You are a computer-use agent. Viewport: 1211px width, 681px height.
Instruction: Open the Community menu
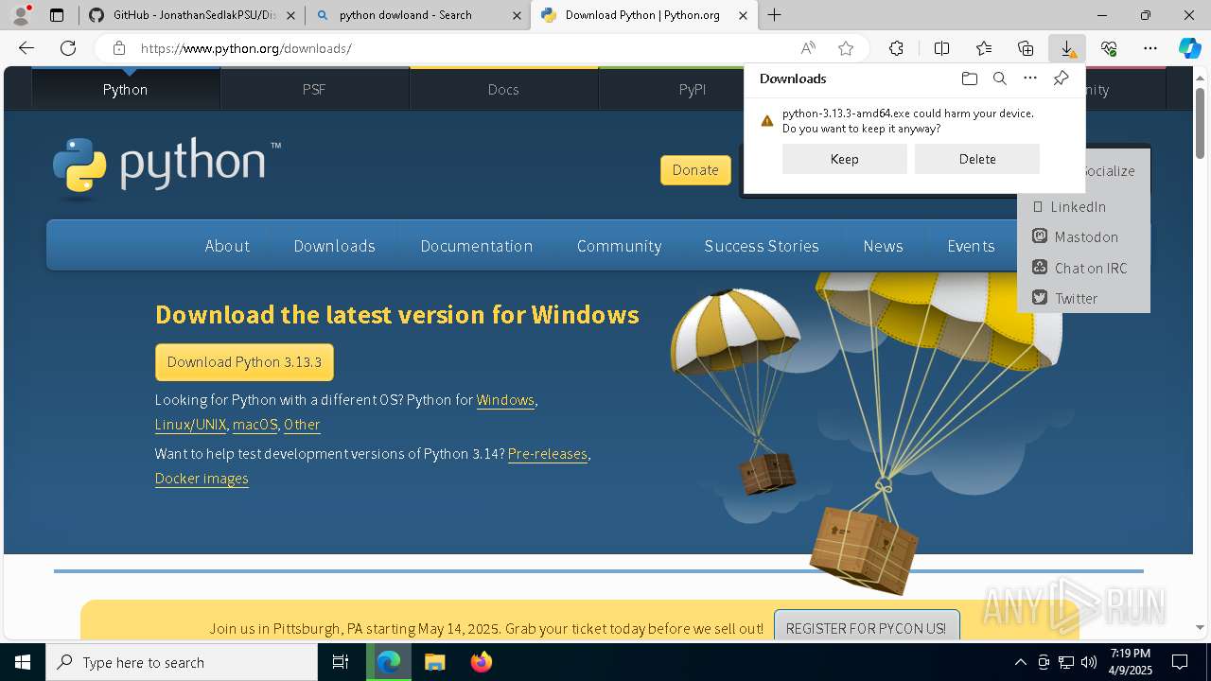point(619,246)
